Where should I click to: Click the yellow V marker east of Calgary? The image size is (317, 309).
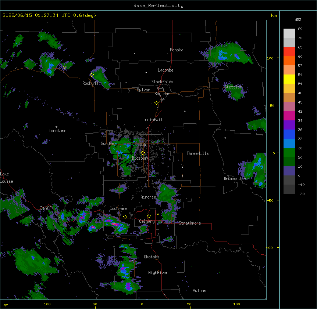tap(158, 214)
